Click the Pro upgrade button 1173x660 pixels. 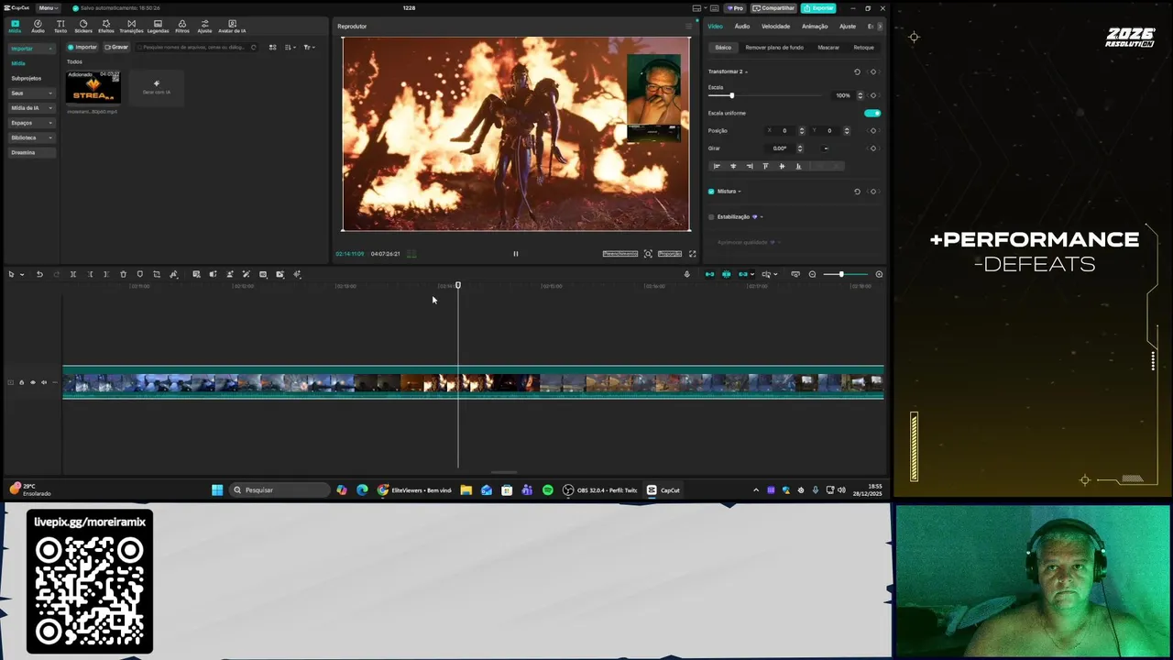736,8
